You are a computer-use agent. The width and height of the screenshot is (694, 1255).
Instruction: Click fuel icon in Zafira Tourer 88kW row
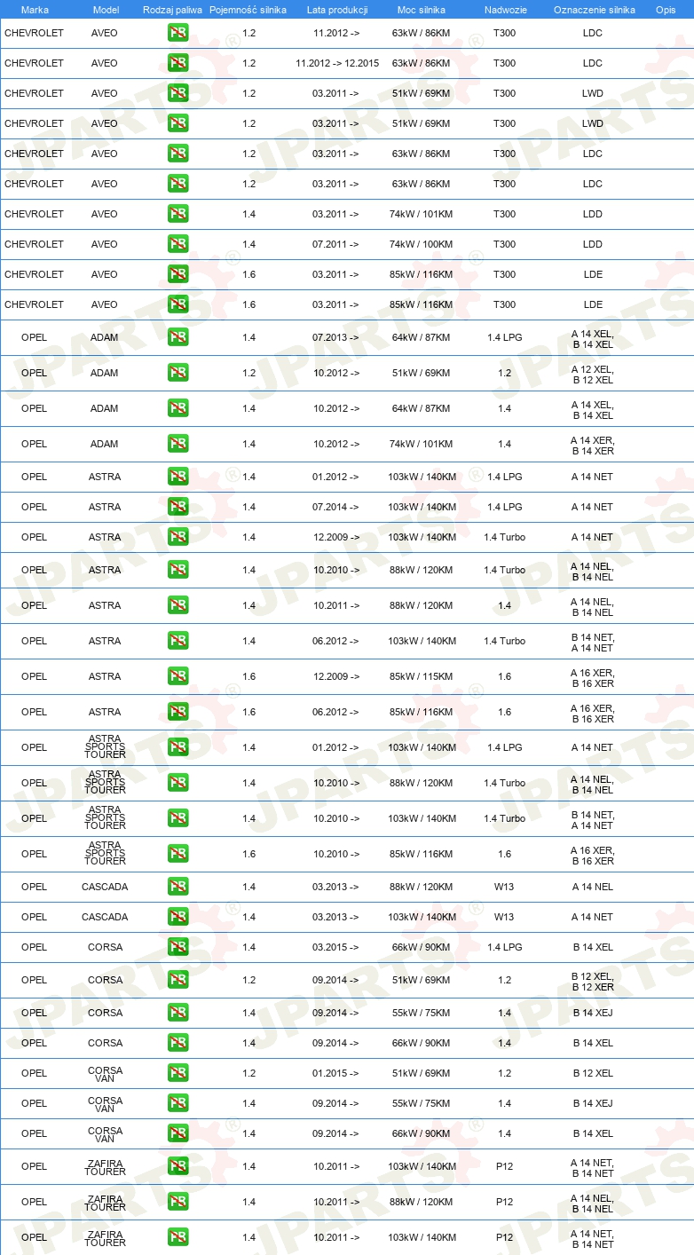(x=177, y=1202)
